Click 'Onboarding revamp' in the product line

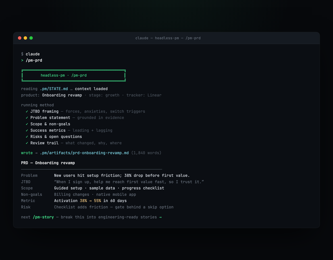[x=62, y=95]
